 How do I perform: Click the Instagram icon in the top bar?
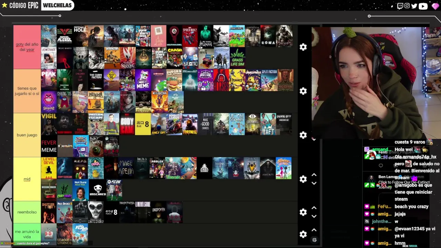[407, 6]
